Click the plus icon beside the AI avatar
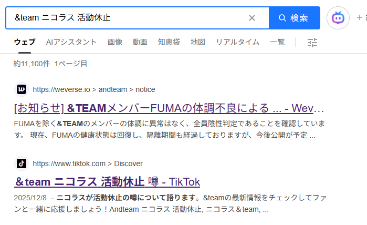Image resolution: width=367 pixels, height=225 pixels. [x=360, y=18]
